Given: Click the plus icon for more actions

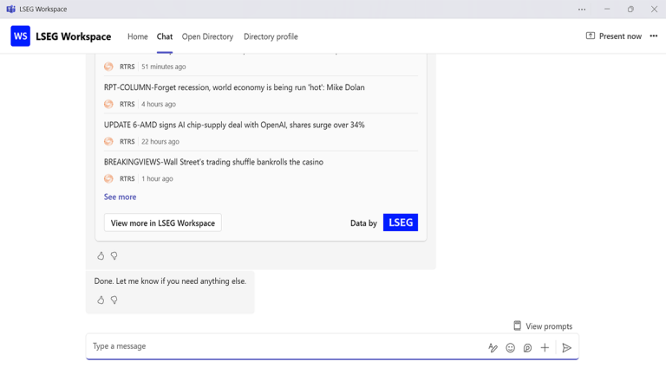Looking at the screenshot, I should [545, 348].
